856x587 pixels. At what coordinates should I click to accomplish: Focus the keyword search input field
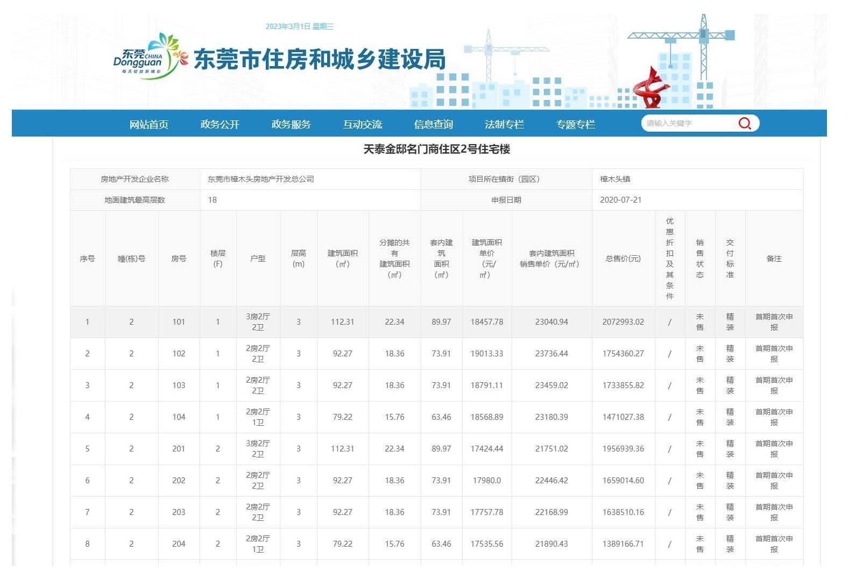pyautogui.click(x=689, y=124)
